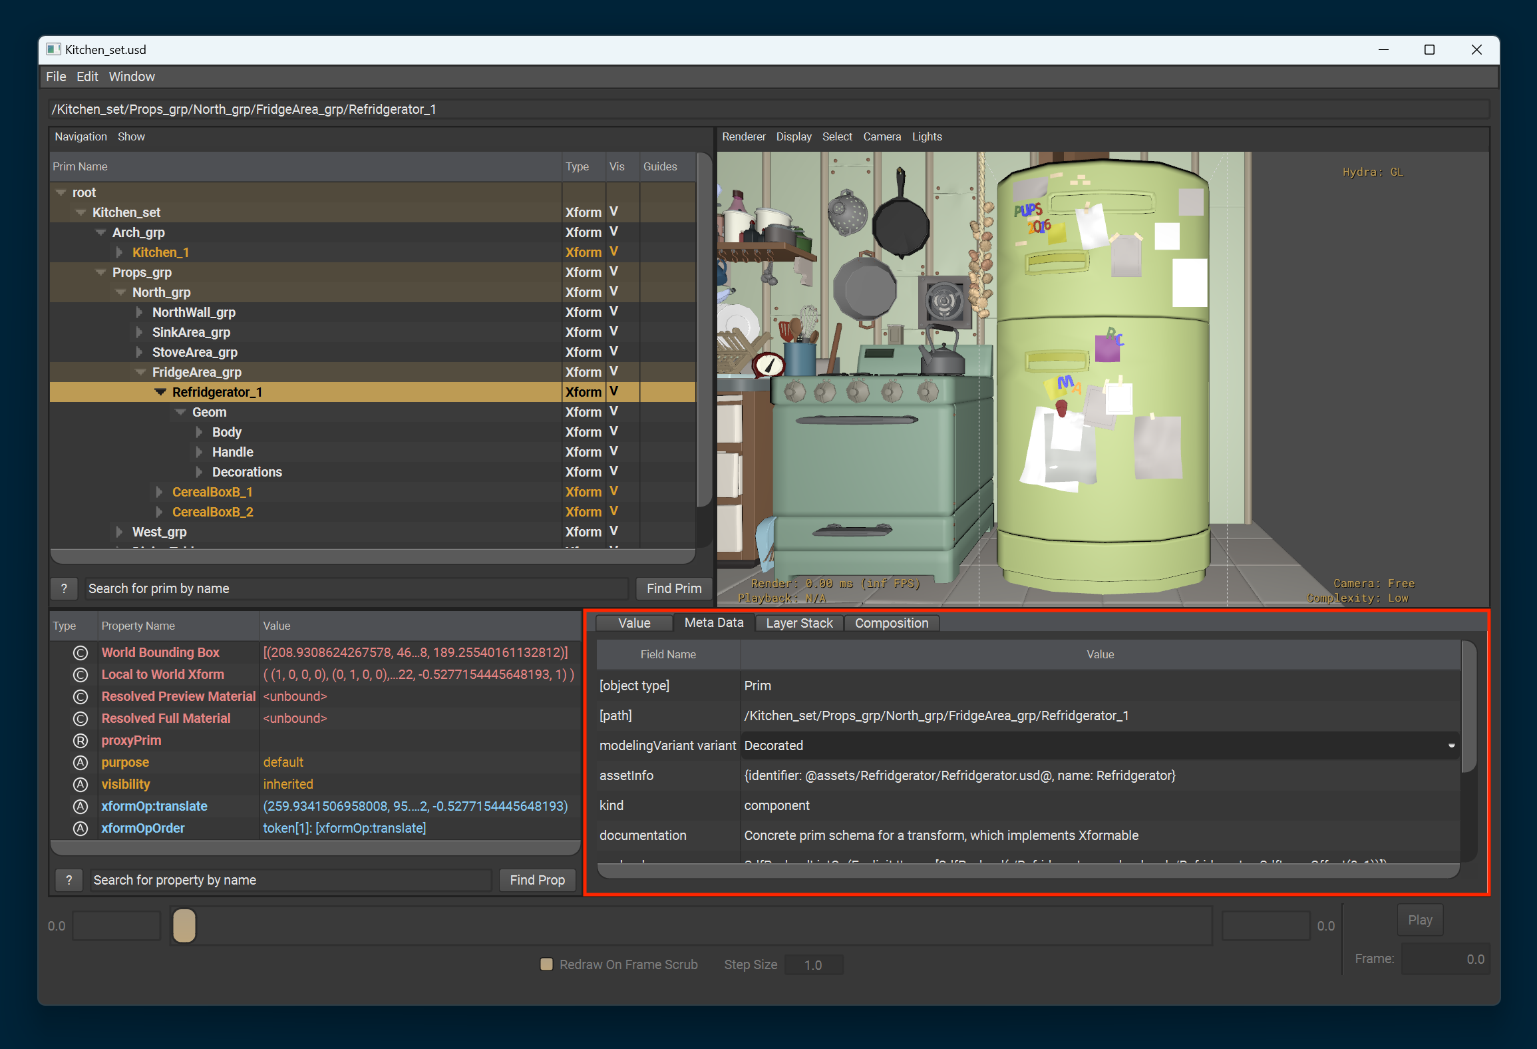
Task: Toggle visibility V for Geom row
Action: [613, 411]
